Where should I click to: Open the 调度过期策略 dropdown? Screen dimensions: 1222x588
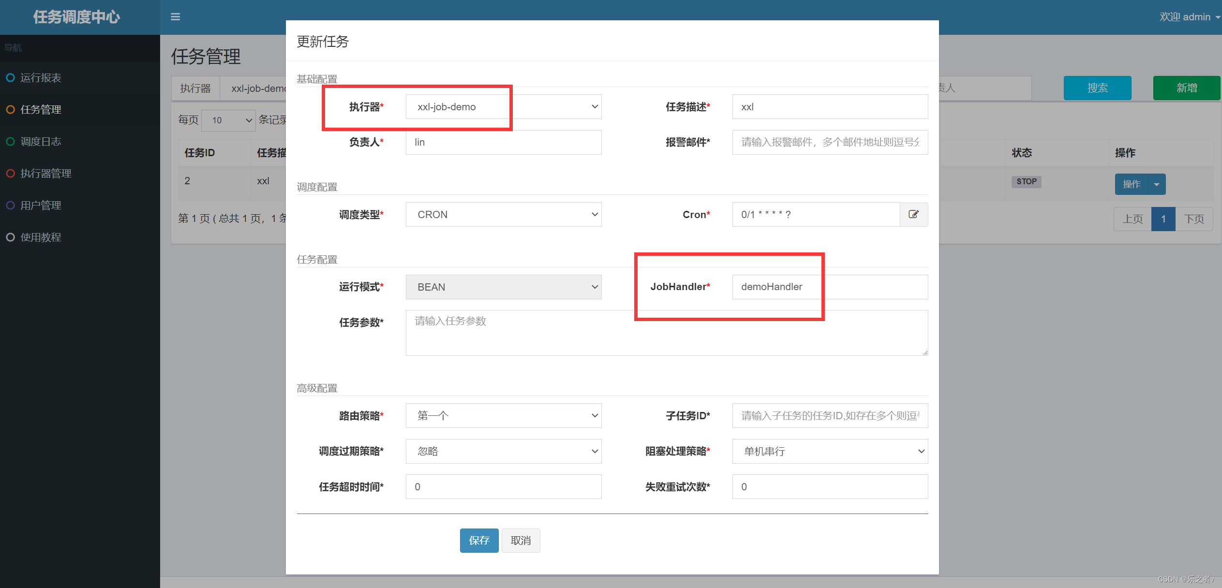504,451
